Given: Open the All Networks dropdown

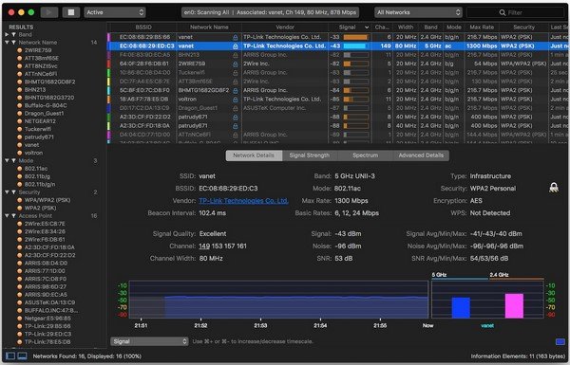Looking at the screenshot, I should tap(418, 12).
